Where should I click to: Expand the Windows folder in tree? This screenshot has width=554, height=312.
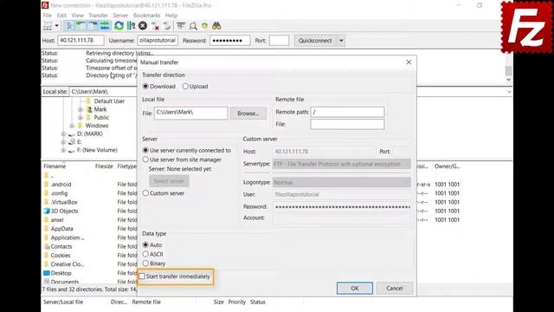72,126
